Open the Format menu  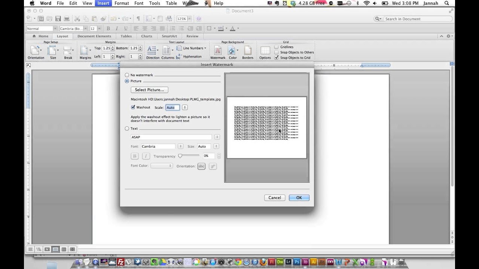(122, 3)
